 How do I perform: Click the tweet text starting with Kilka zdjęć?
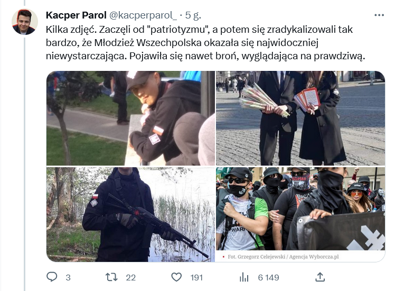(x=205, y=43)
